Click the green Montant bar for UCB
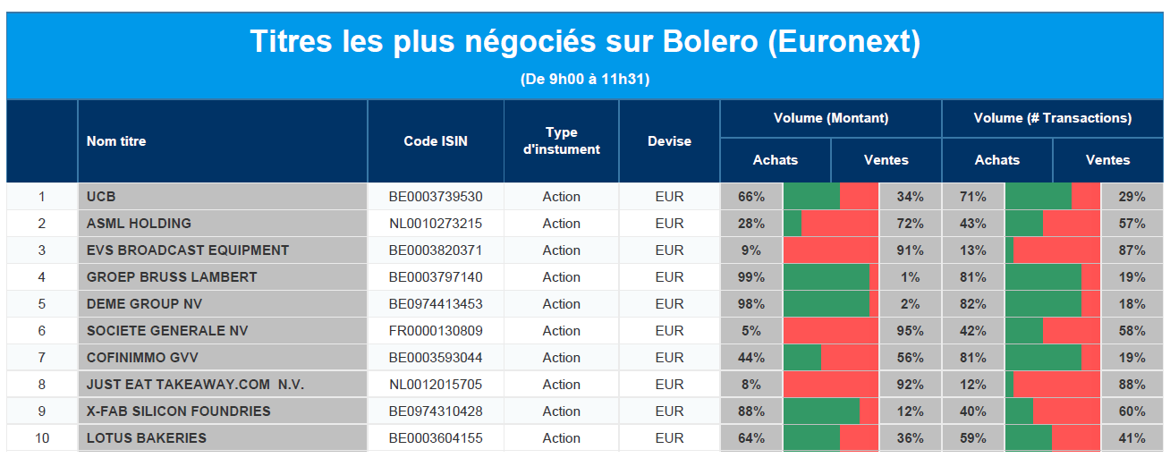1170x458 pixels. click(x=811, y=197)
